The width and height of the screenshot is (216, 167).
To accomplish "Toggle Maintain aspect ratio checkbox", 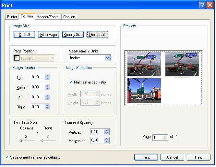I will 71,82.
